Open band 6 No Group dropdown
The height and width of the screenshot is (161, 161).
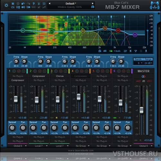pos(123,146)
